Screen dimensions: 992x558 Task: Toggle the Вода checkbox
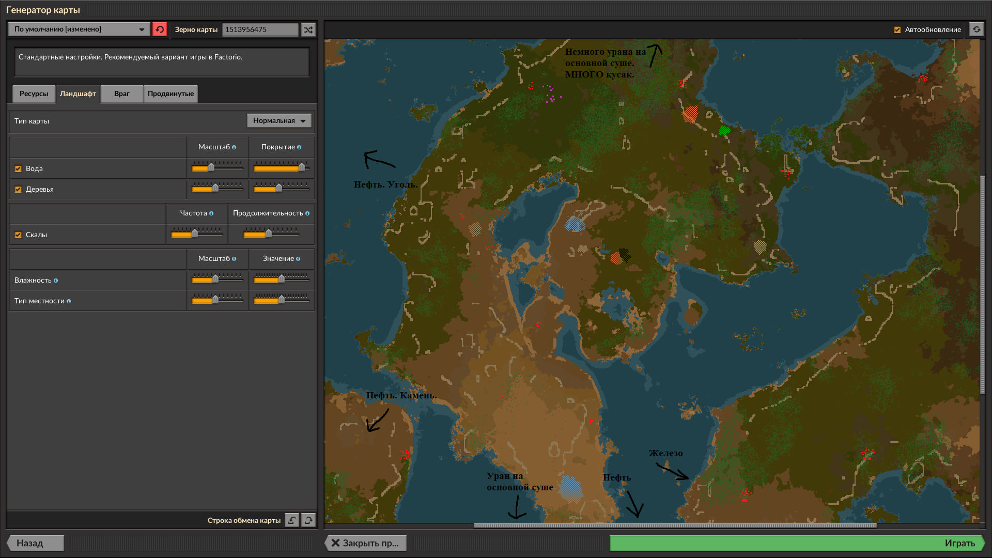point(18,169)
